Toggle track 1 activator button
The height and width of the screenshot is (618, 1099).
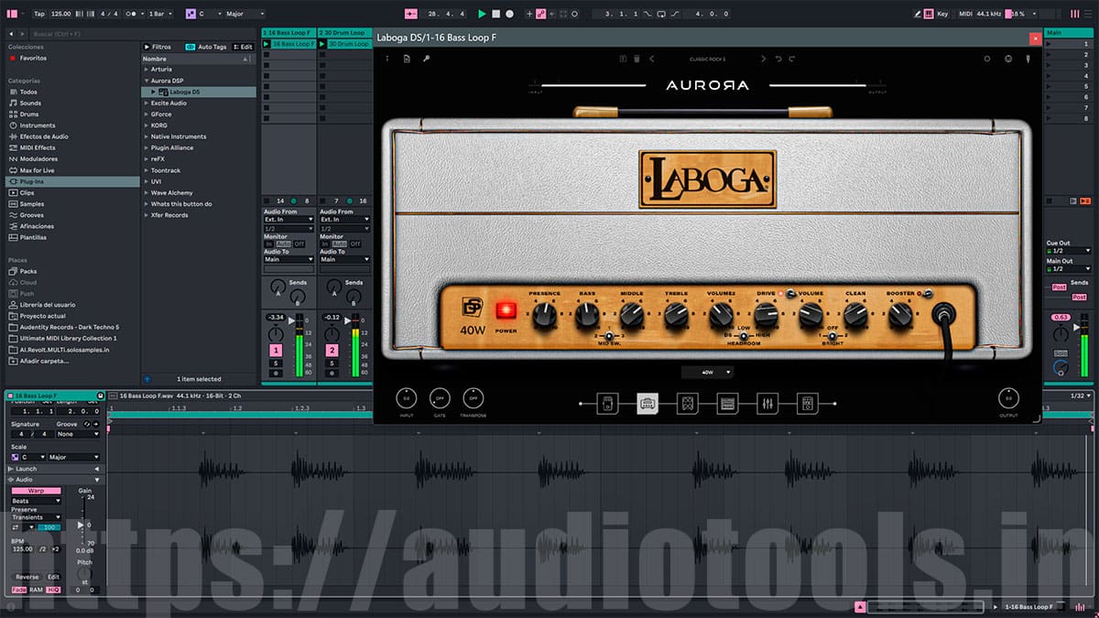click(276, 351)
